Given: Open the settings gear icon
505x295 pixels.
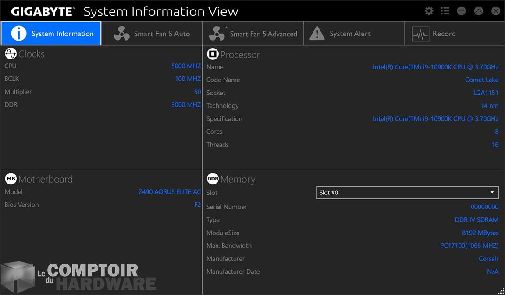Looking at the screenshot, I should [429, 11].
